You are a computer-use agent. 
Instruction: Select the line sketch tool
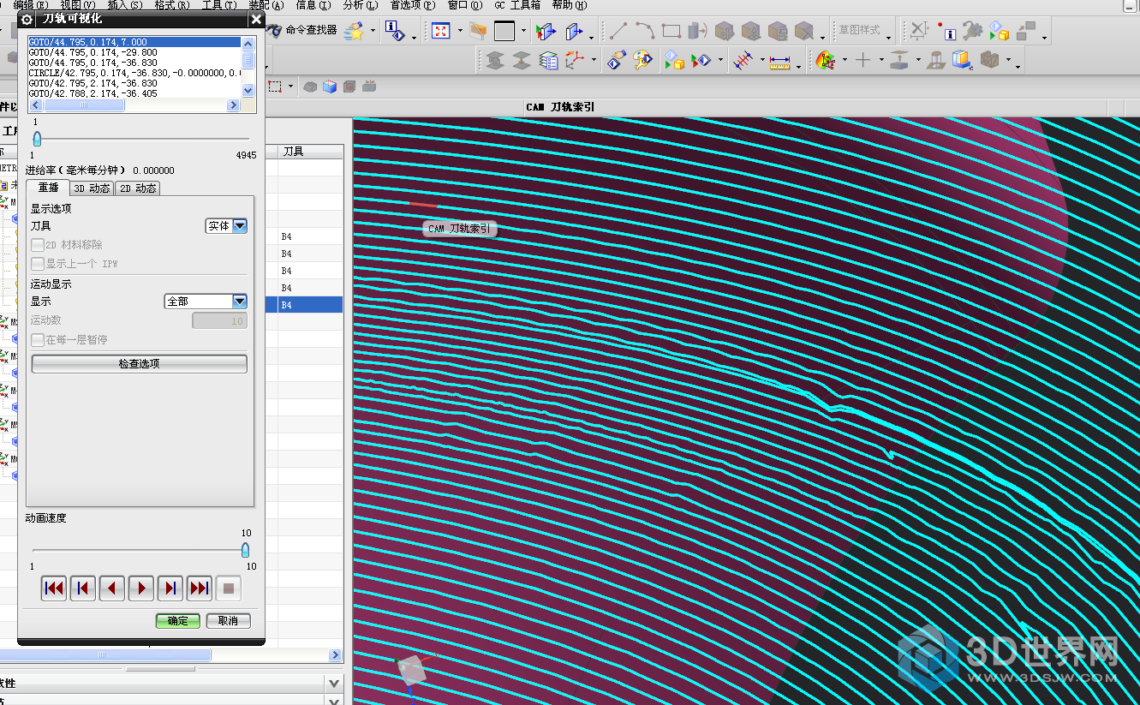pyautogui.click(x=618, y=32)
